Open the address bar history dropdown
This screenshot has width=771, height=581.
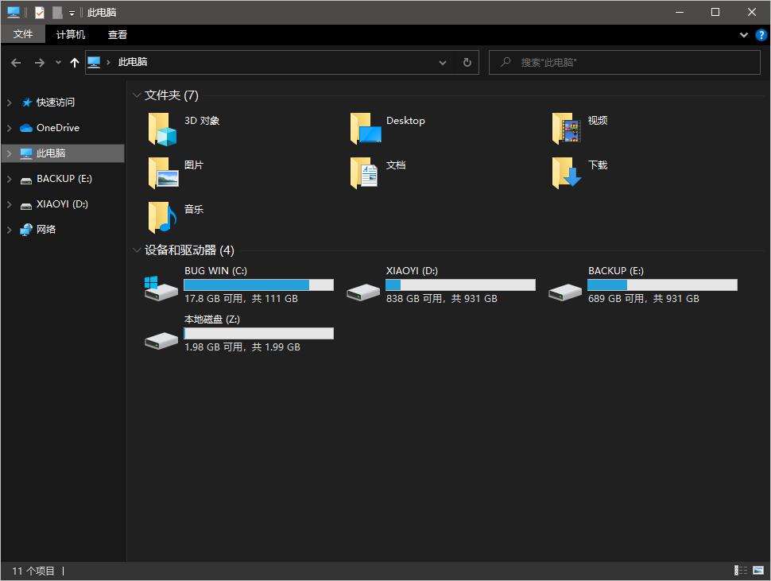point(443,63)
